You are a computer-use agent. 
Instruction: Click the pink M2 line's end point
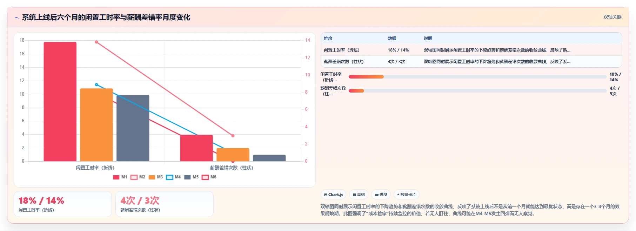233,136
